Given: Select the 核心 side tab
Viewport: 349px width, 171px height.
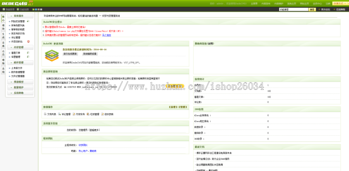Looking at the screenshot, I should tap(3, 19).
